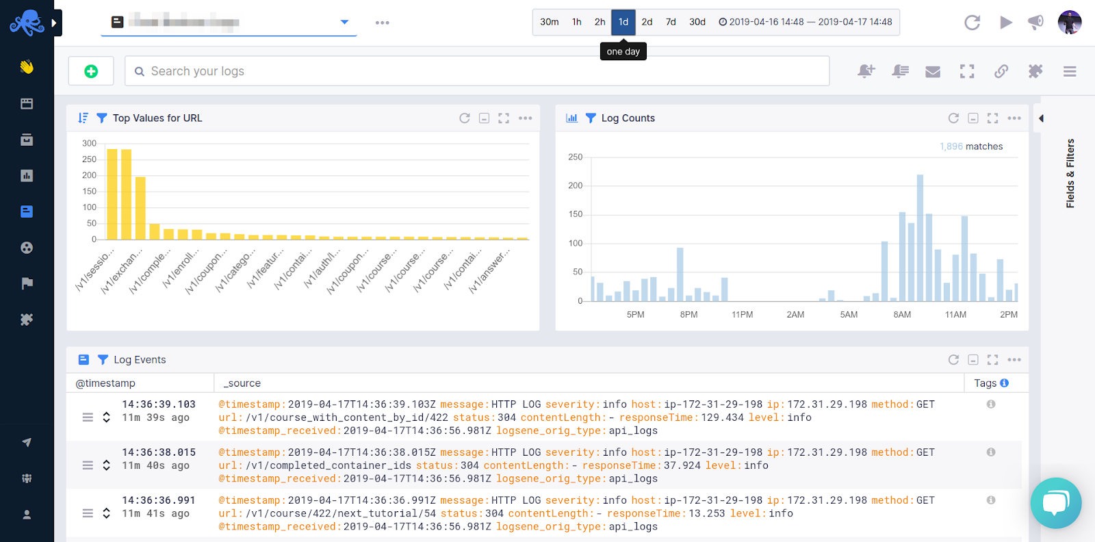Click the integrations puzzle icon in toolbar
This screenshot has width=1095, height=542.
pyautogui.click(x=1035, y=71)
